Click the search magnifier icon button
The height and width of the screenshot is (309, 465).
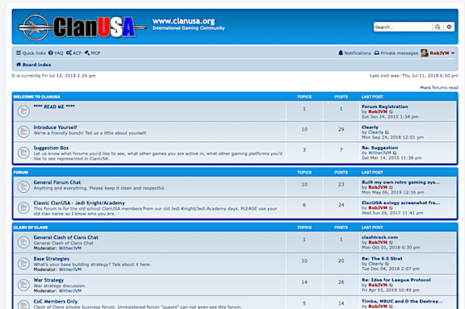coord(438,27)
